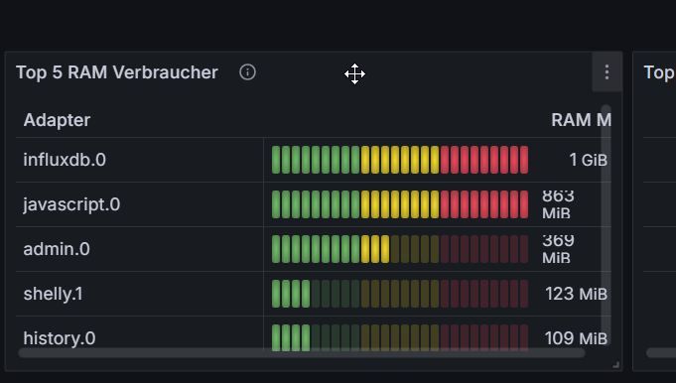Click the 123 MiB value
676x383 pixels.
click(x=577, y=294)
